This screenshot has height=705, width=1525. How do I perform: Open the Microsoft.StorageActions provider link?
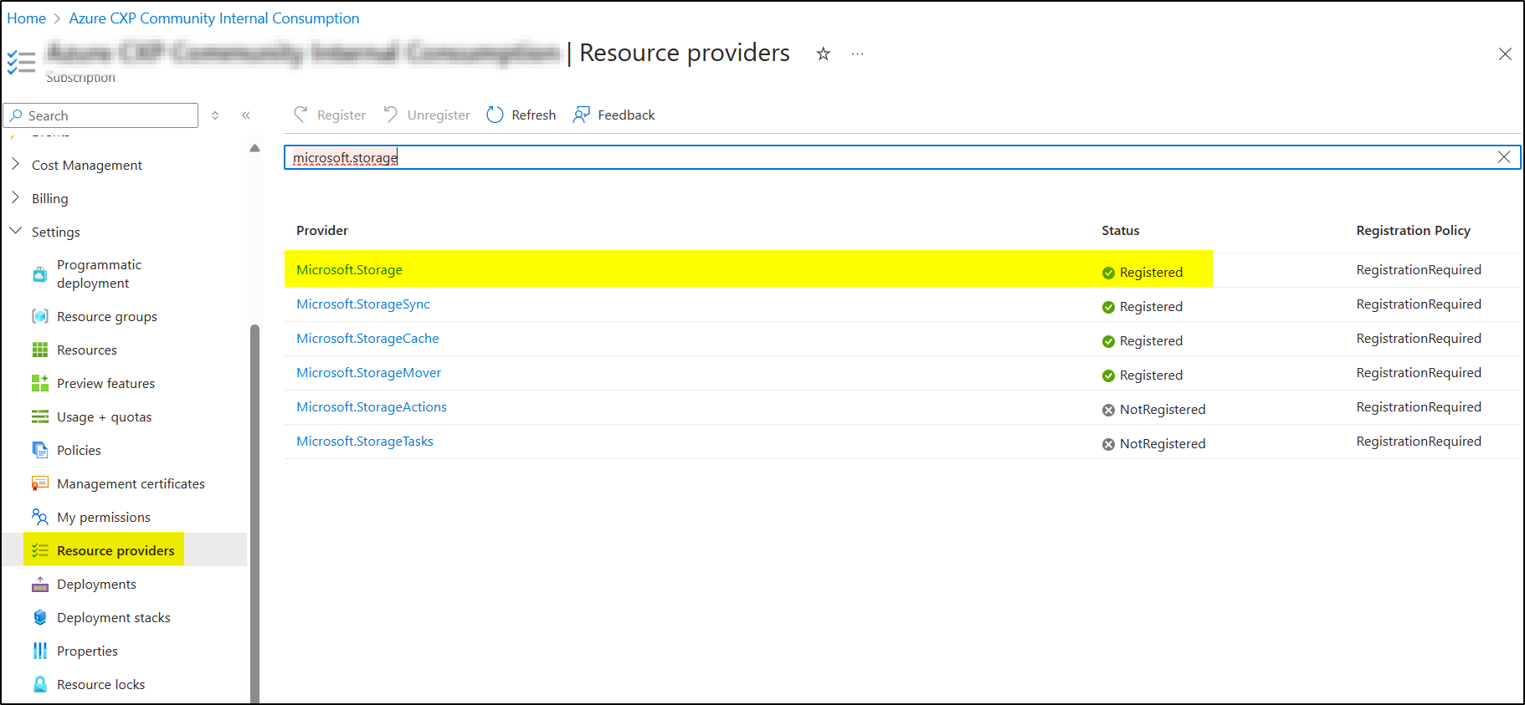[372, 406]
